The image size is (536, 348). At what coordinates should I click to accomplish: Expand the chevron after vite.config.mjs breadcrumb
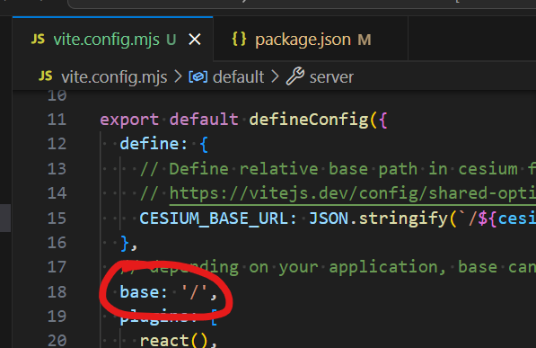[x=178, y=76]
